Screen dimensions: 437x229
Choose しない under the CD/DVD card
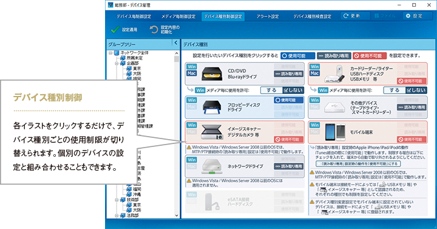(x=293, y=90)
